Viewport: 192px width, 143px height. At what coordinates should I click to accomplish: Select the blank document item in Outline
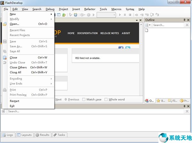(147, 30)
